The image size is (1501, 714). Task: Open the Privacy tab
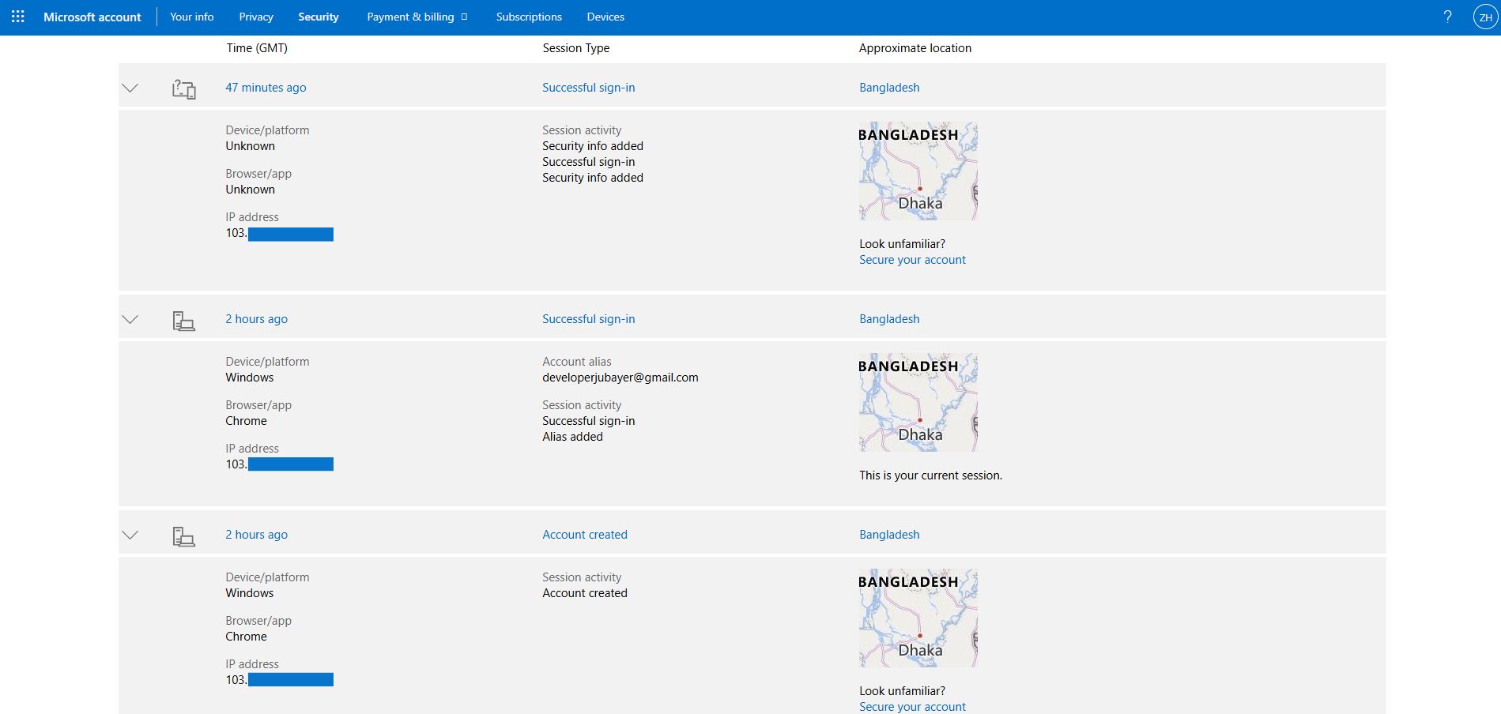[256, 17]
